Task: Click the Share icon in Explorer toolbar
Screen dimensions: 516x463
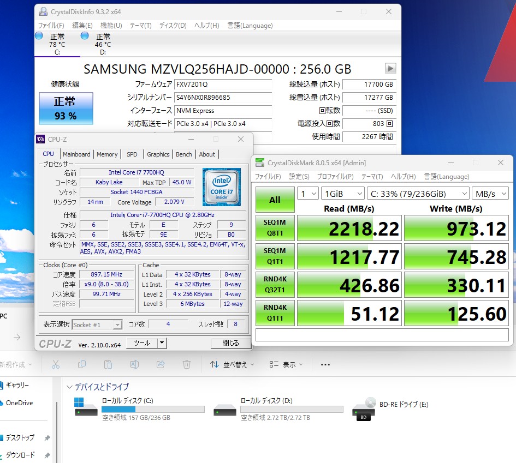Action: [161, 364]
